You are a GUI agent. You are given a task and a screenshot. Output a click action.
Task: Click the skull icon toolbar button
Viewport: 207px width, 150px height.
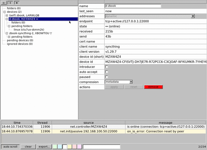click(x=4, y=3)
